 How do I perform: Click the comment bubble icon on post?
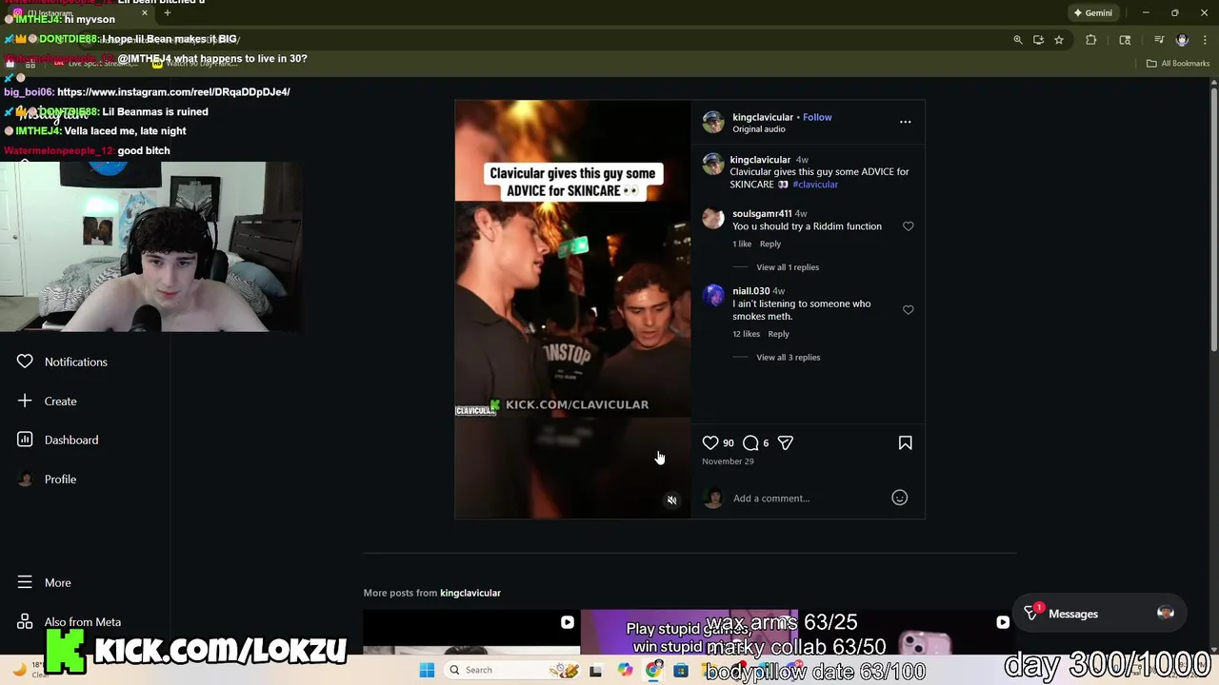750,442
